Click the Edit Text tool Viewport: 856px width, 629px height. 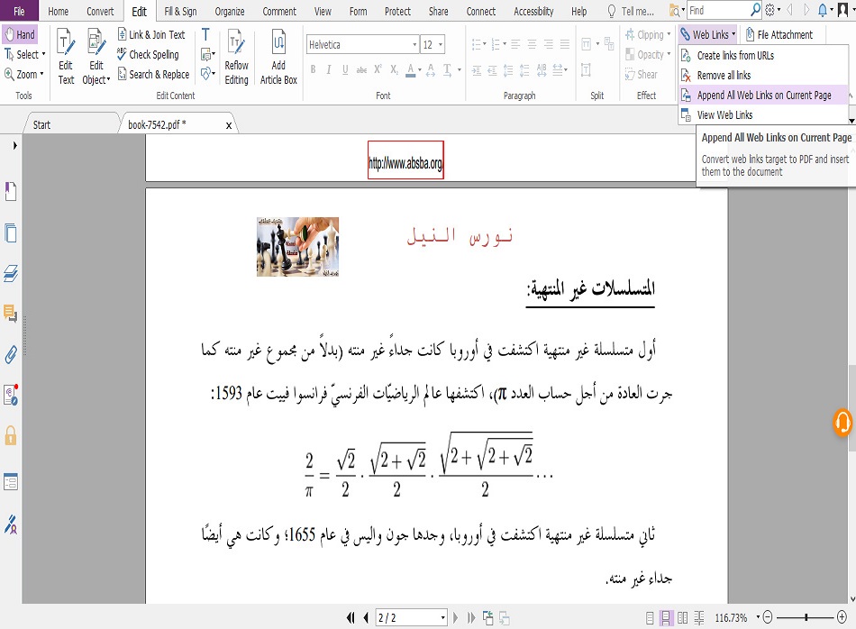point(66,56)
